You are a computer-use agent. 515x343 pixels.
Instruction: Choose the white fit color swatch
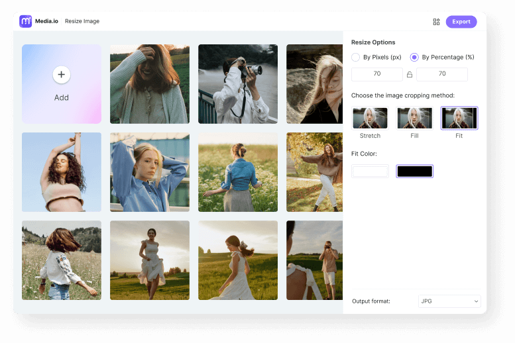point(370,171)
